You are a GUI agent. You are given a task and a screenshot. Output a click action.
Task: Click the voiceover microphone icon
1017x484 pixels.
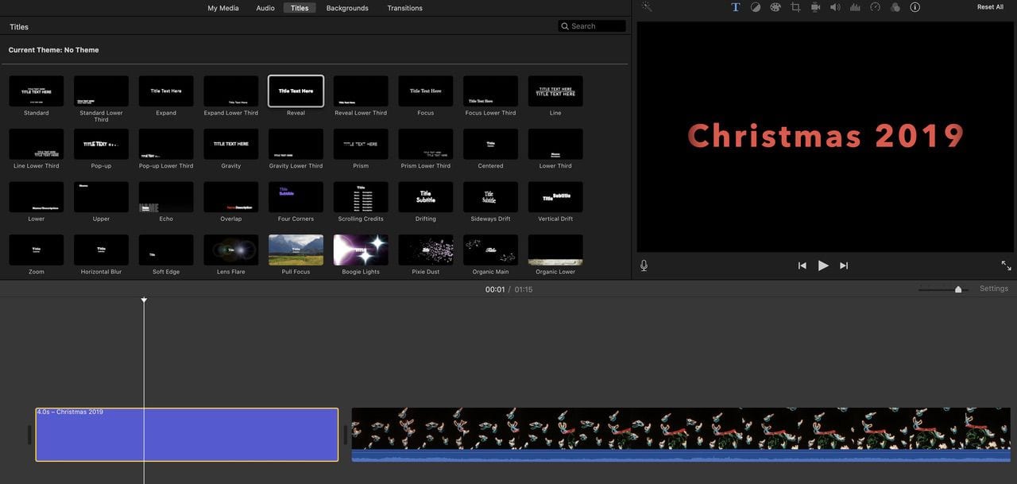tap(644, 265)
